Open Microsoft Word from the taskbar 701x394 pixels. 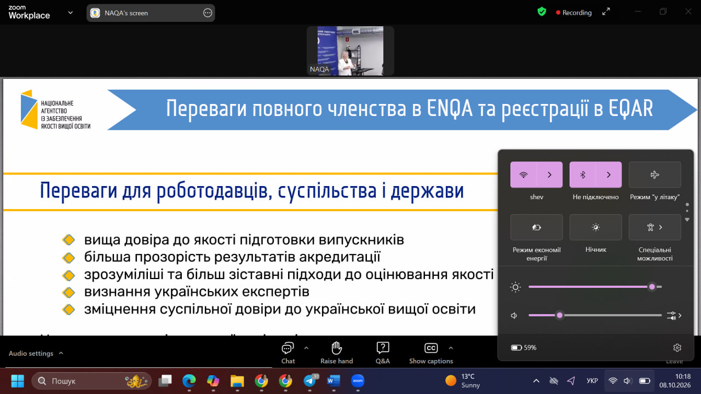coord(334,380)
